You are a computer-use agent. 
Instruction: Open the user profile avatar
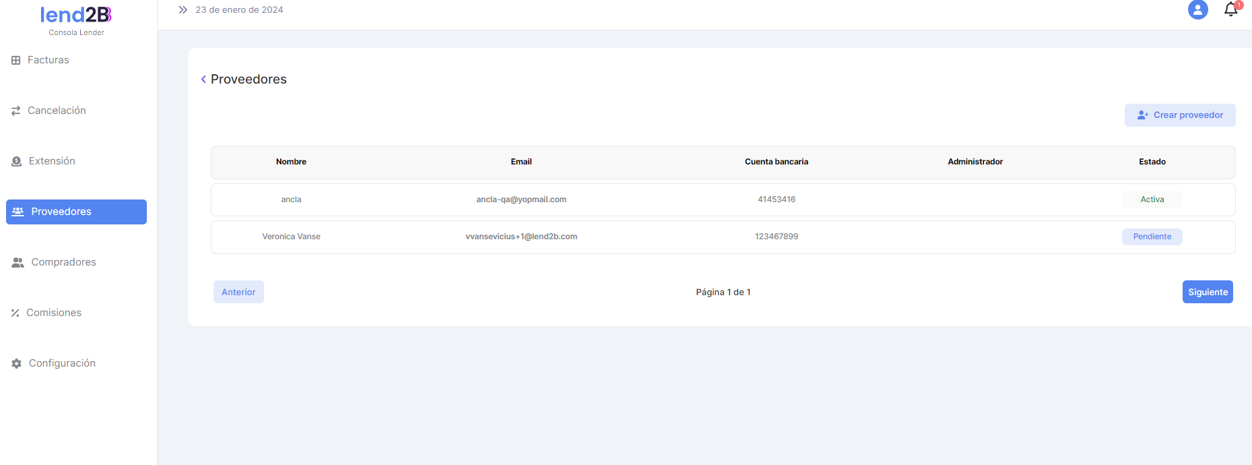tap(1197, 10)
